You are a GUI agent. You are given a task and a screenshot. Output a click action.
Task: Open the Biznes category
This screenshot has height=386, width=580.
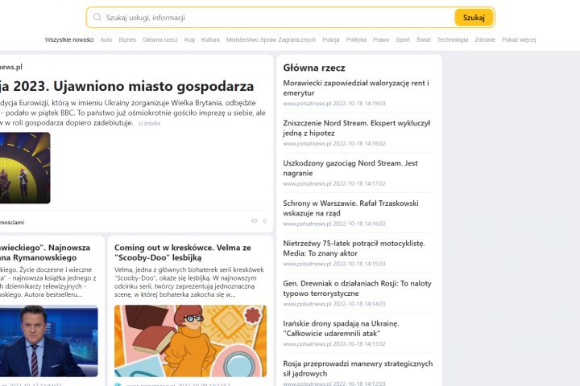[127, 40]
